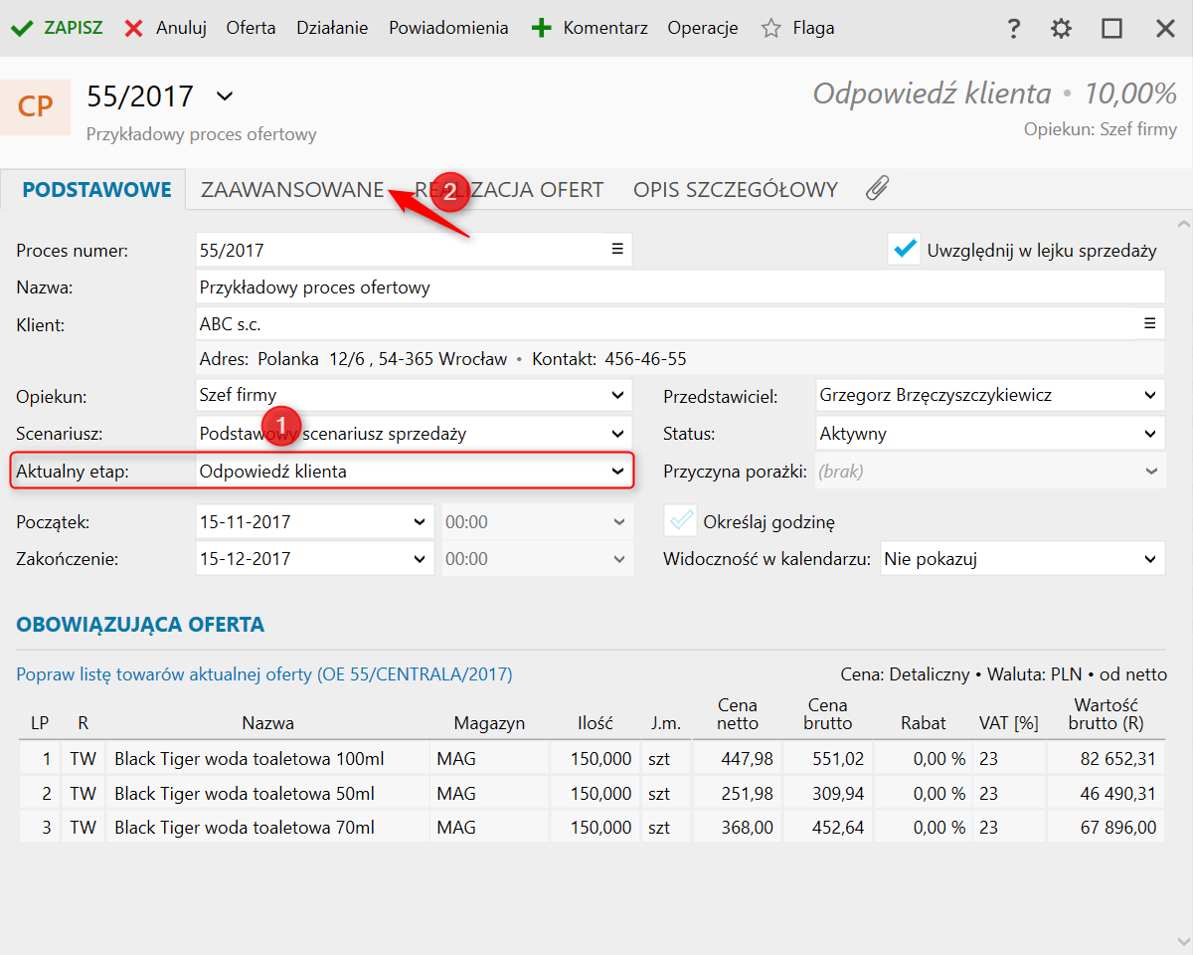Click the value 67 896,00
The image size is (1193, 955).
1117,828
